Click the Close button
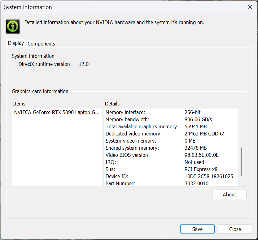The image size is (258, 240). [x=235, y=229]
